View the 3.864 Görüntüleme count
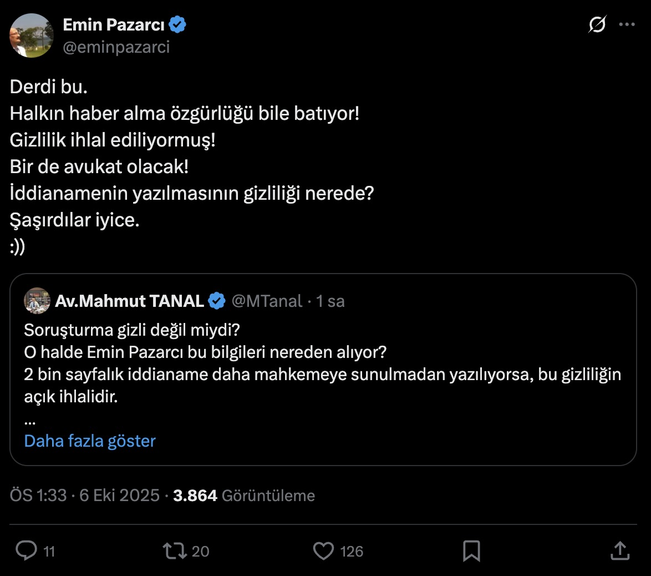Screen dimensions: 651x576 (244, 496)
